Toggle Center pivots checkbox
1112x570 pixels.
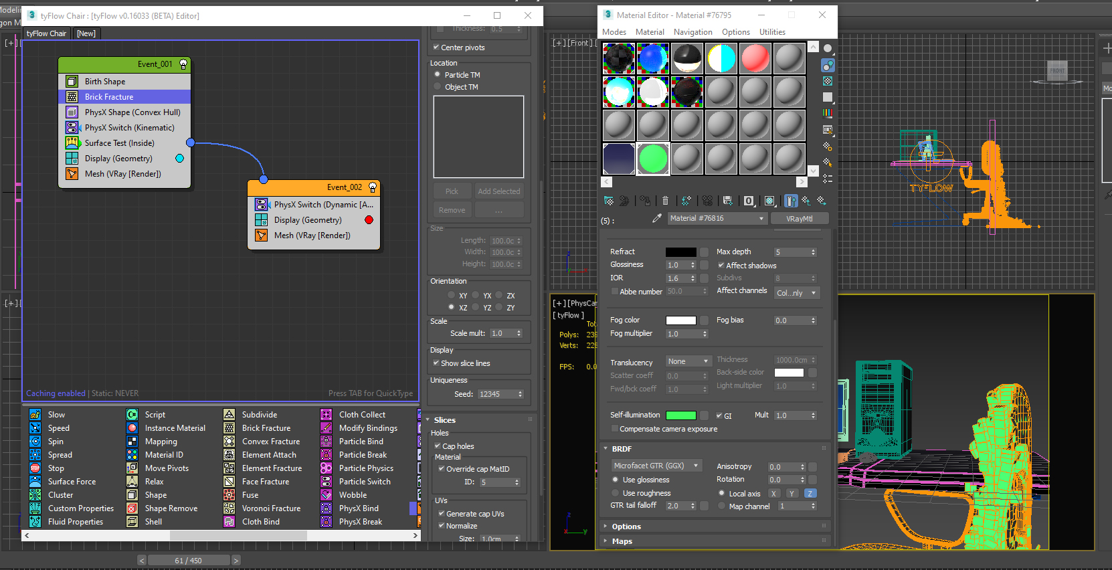(x=436, y=47)
